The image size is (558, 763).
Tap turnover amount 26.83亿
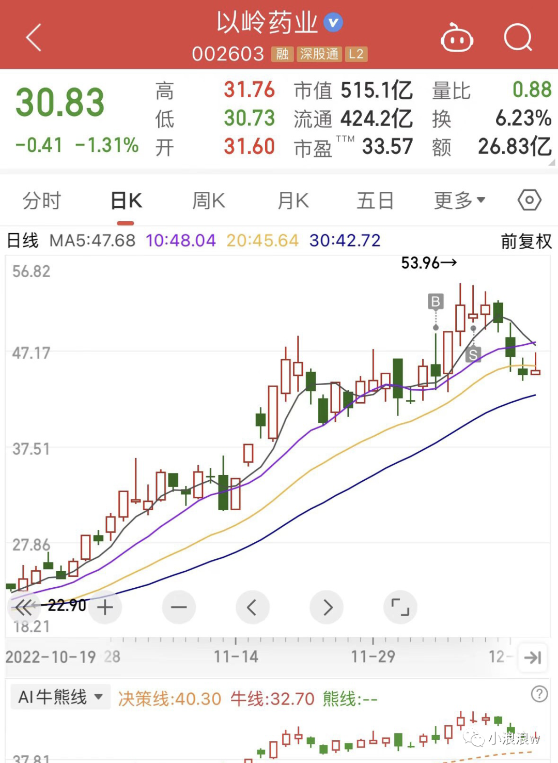click(x=515, y=147)
